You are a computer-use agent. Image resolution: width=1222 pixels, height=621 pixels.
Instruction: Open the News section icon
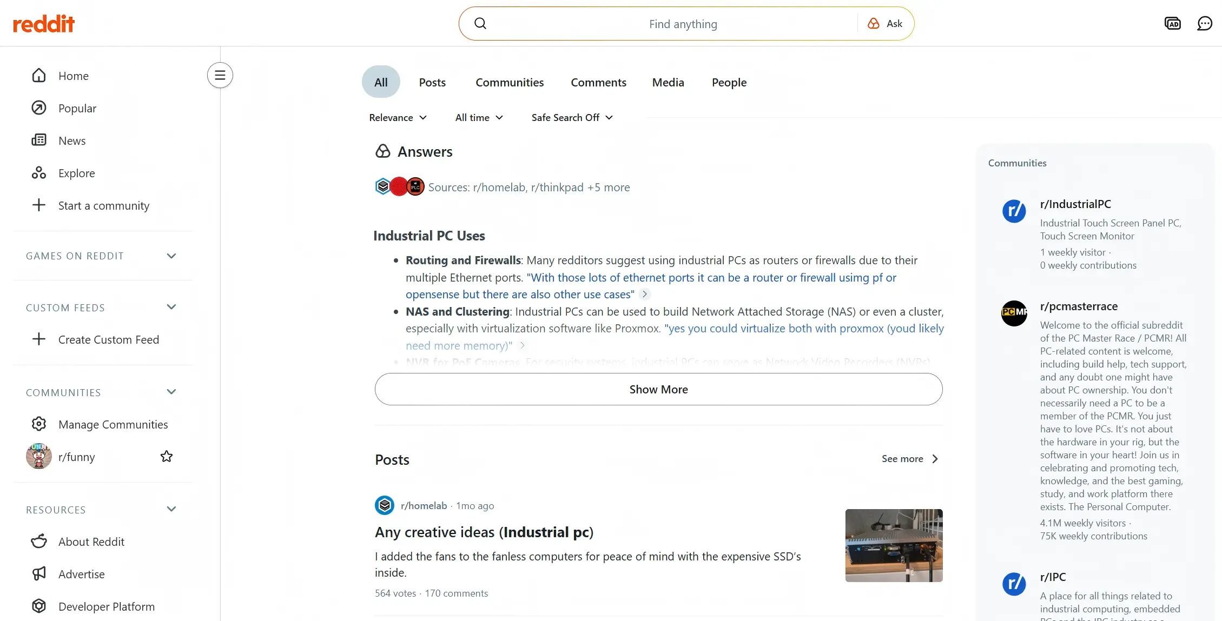(x=39, y=141)
